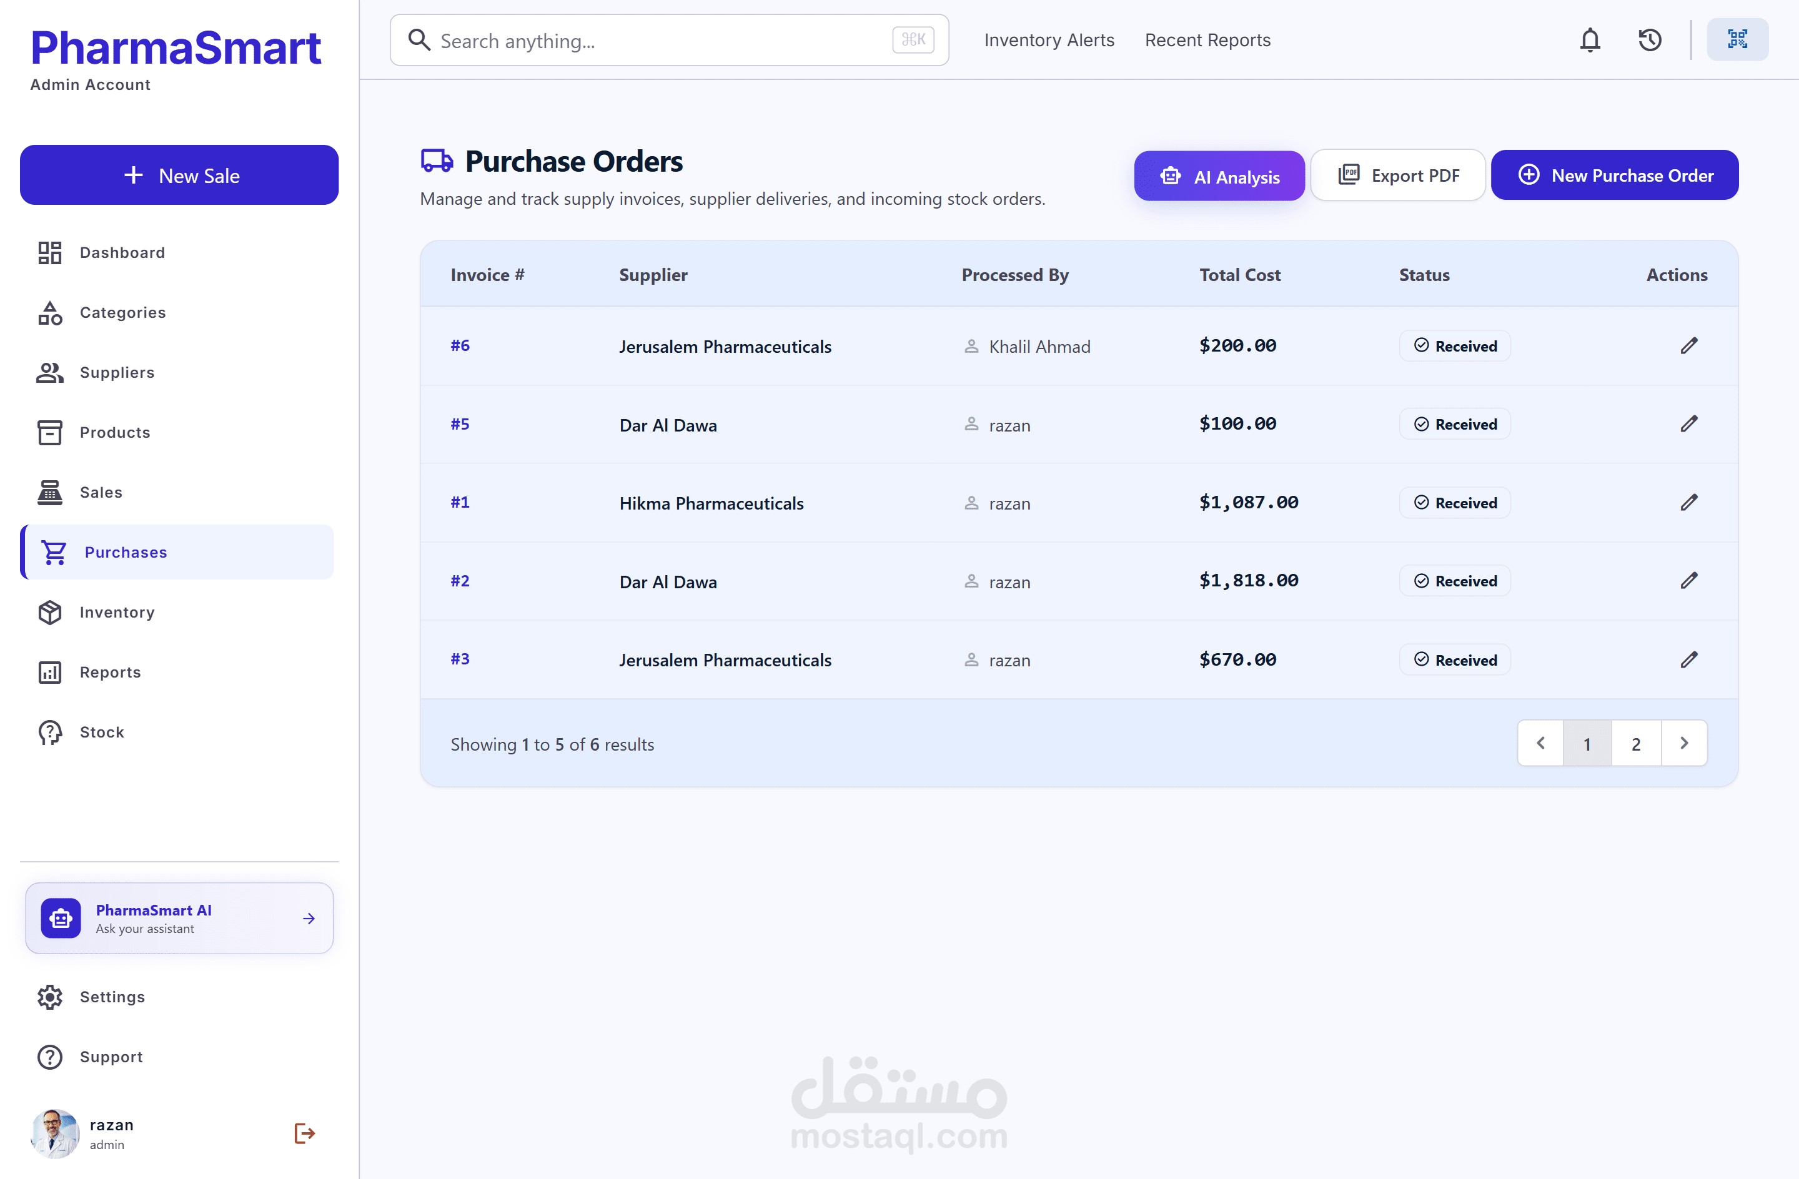Edit invoice #6 with pencil icon
The width and height of the screenshot is (1799, 1179).
tap(1688, 346)
